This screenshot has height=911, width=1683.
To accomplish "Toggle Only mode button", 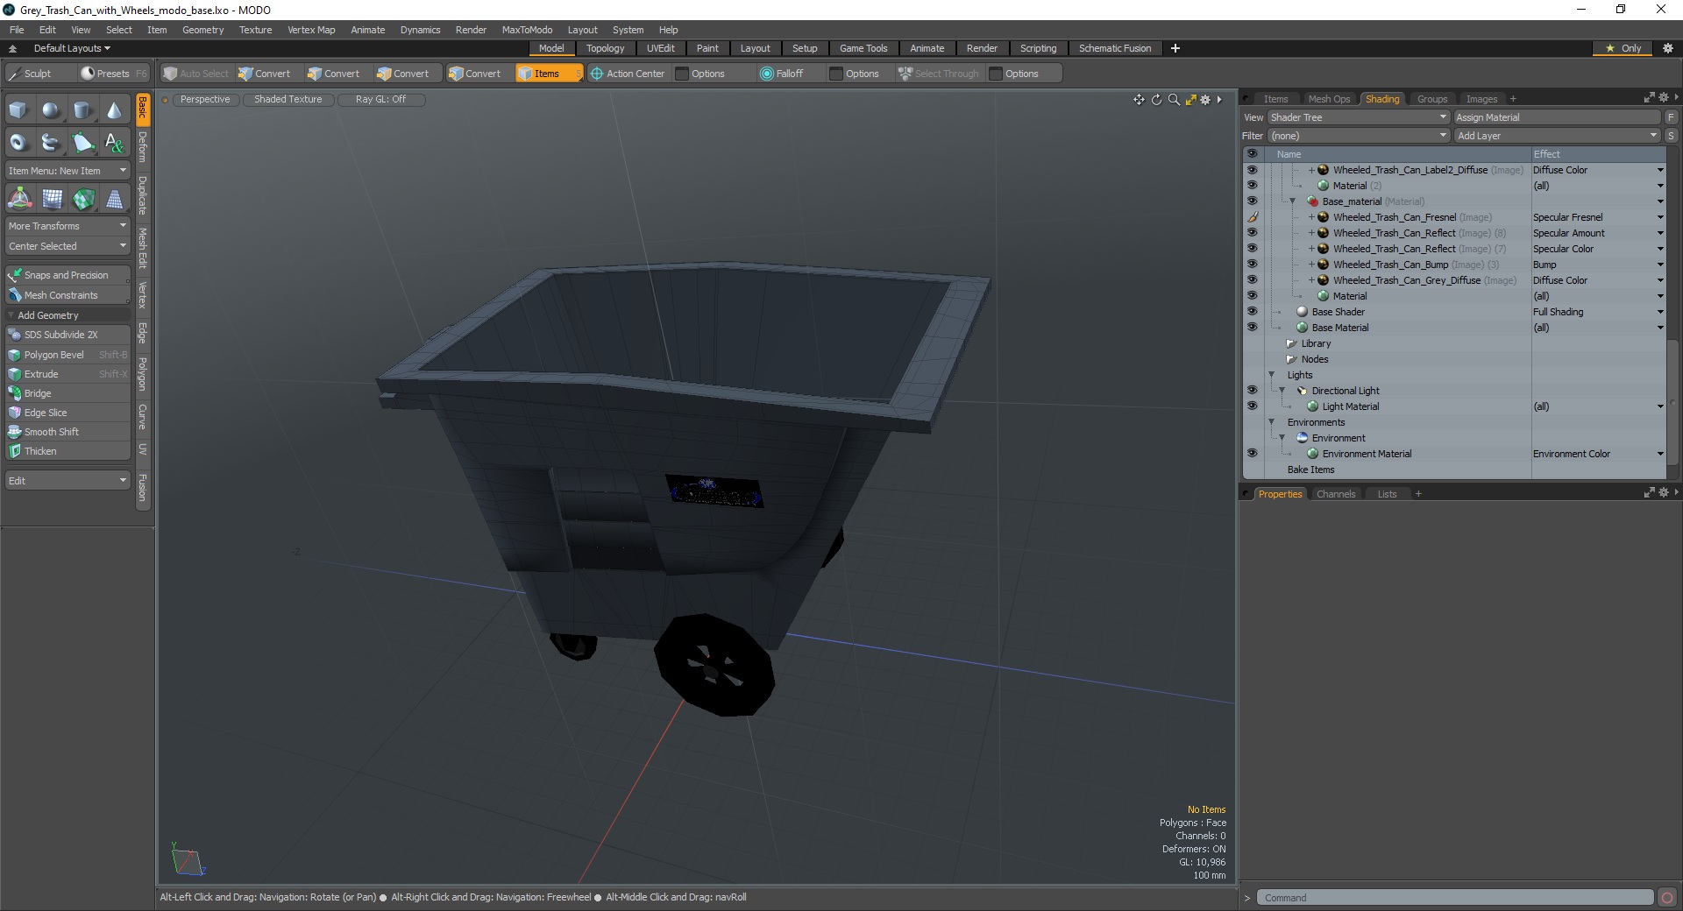I will click(x=1623, y=48).
